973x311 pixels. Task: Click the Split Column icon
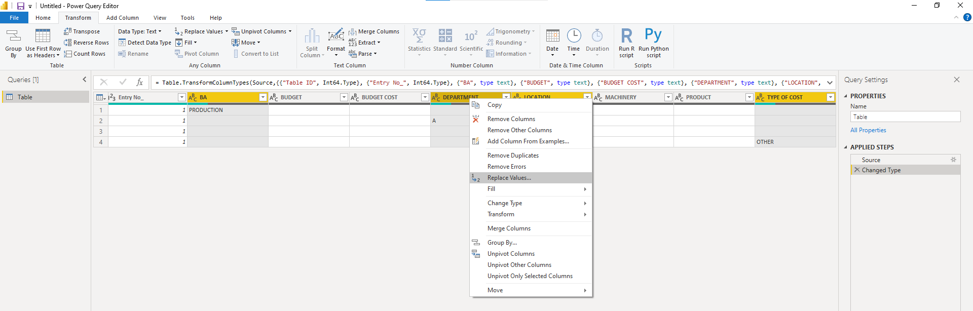click(x=312, y=36)
